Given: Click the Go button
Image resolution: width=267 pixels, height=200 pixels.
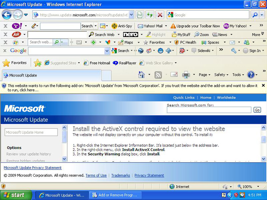Looking at the screenshot, I should (257, 110).
